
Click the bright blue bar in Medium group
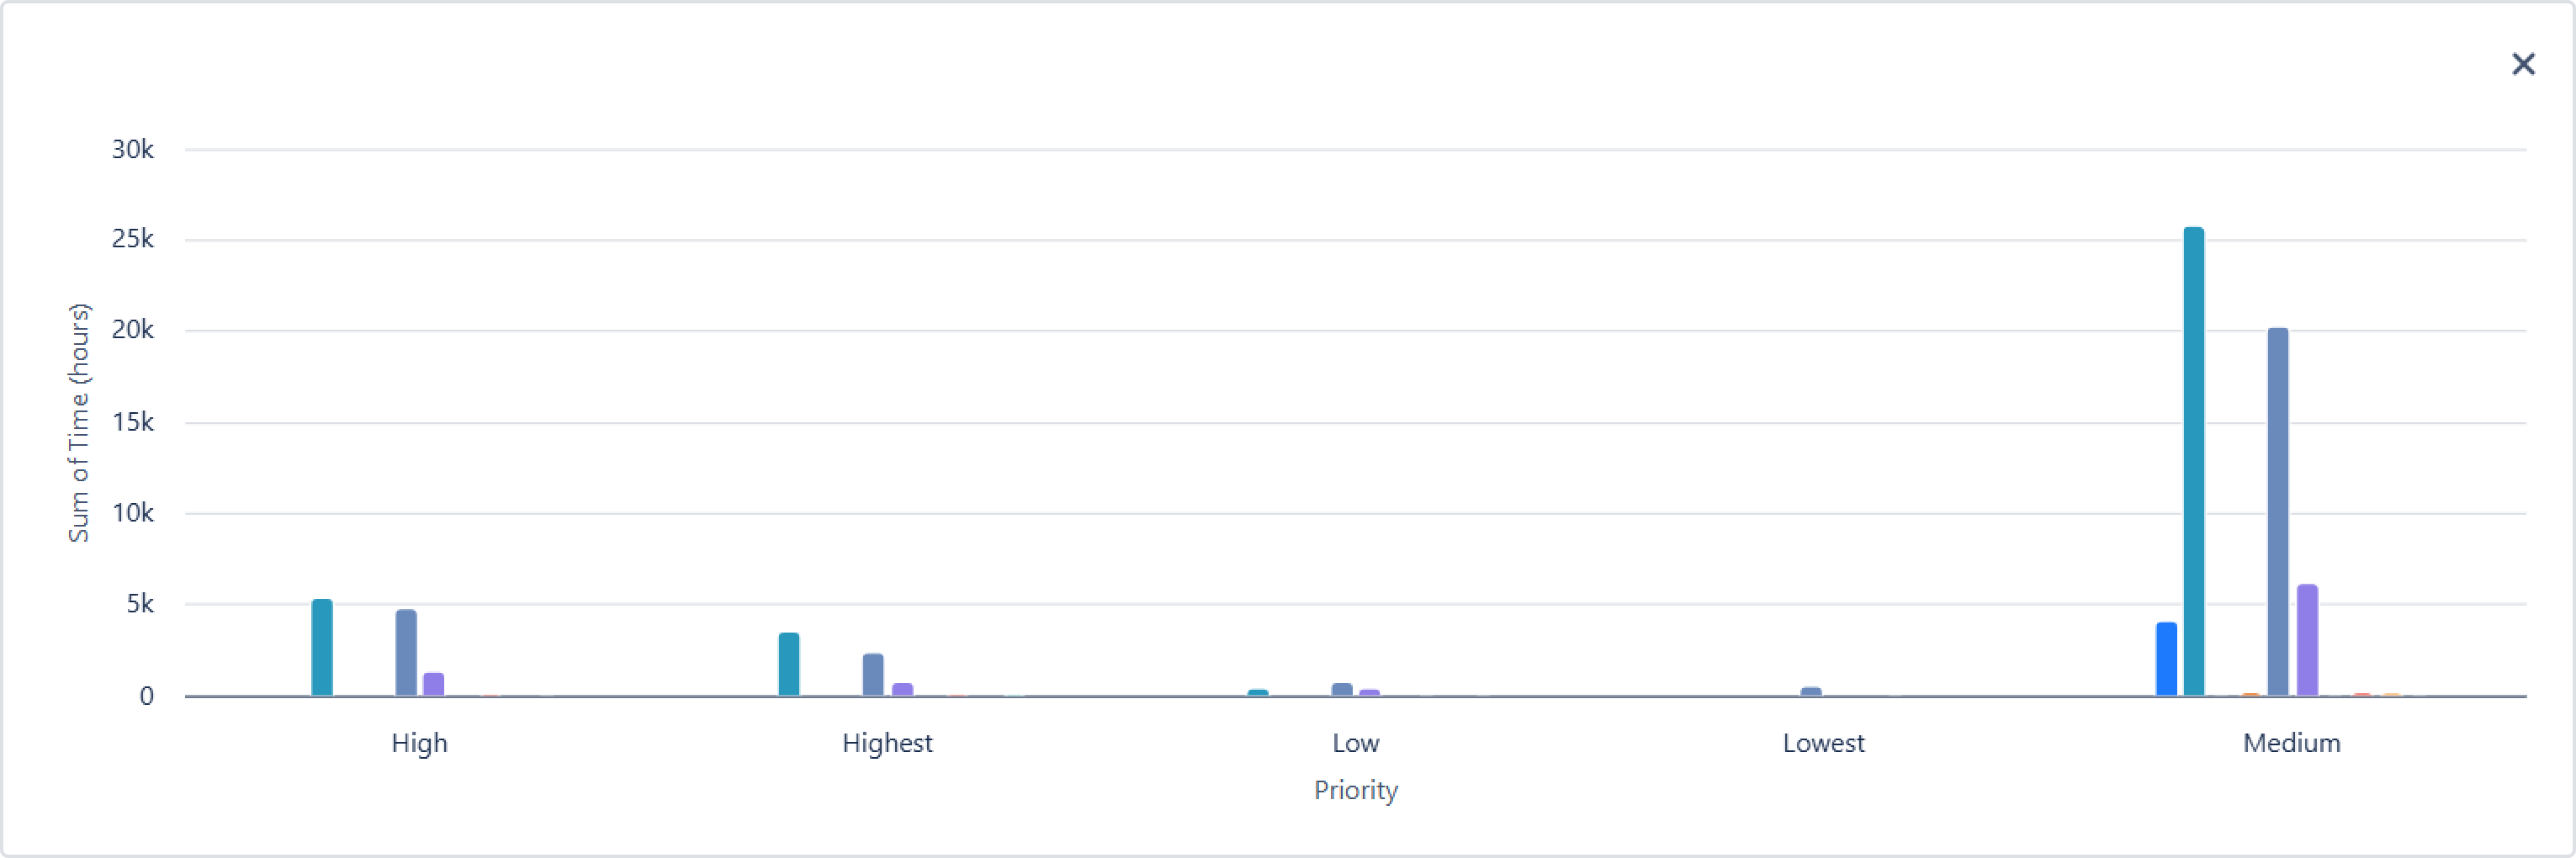click(x=2166, y=659)
